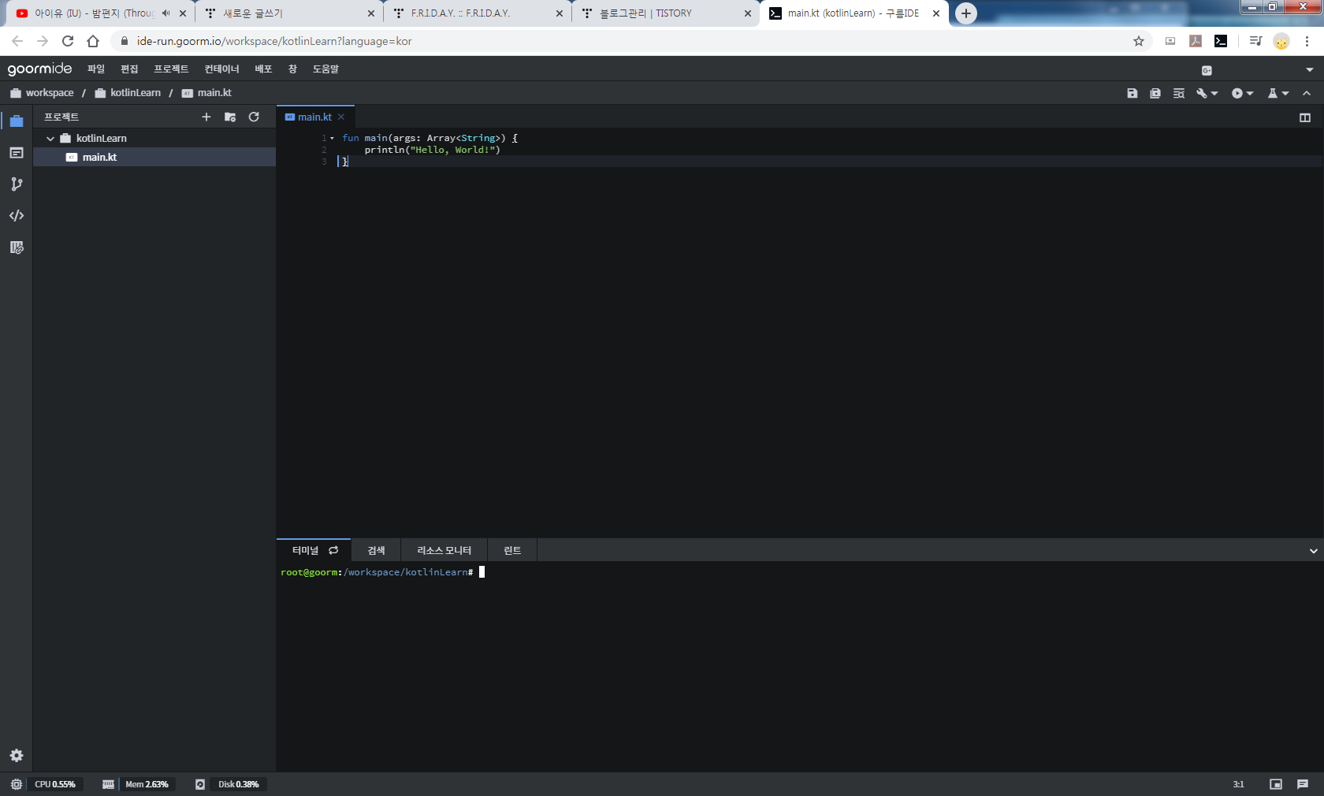This screenshot has width=1324, height=796.
Task: Mute the YouTube tab audio icon
Action: coord(165,13)
